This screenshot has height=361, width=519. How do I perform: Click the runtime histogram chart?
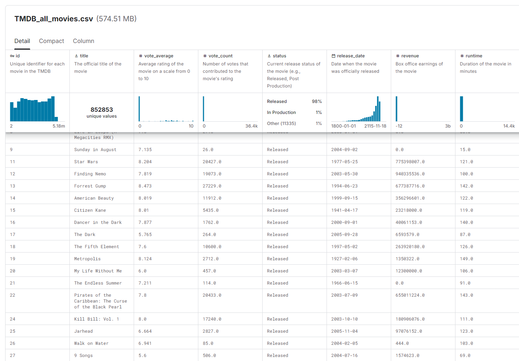coord(487,109)
